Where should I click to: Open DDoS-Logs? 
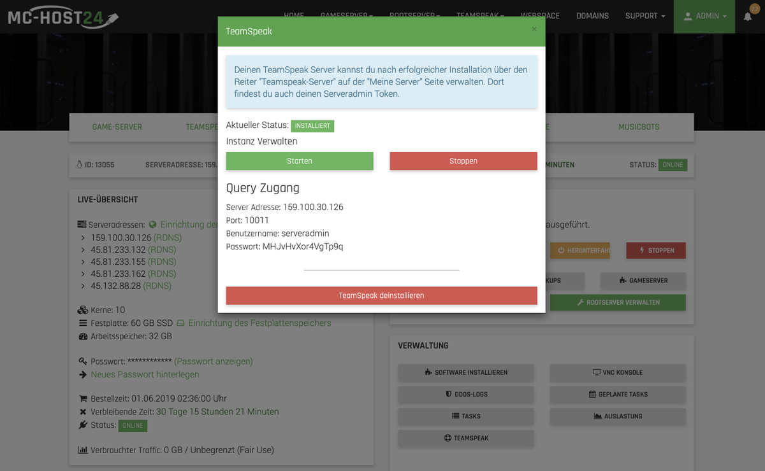click(x=465, y=394)
